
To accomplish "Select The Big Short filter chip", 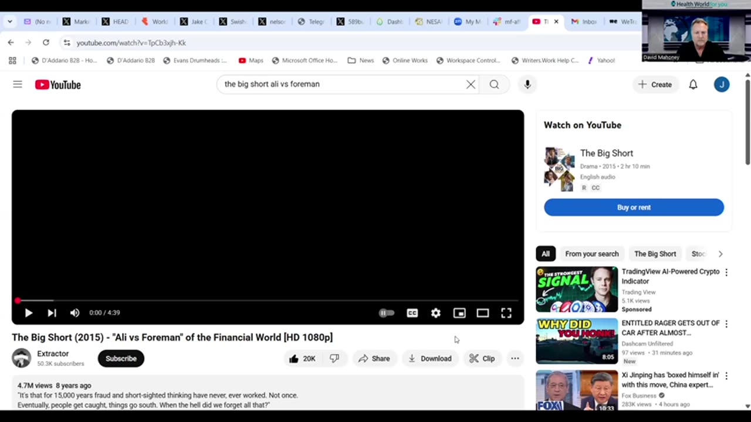I will tap(655, 254).
